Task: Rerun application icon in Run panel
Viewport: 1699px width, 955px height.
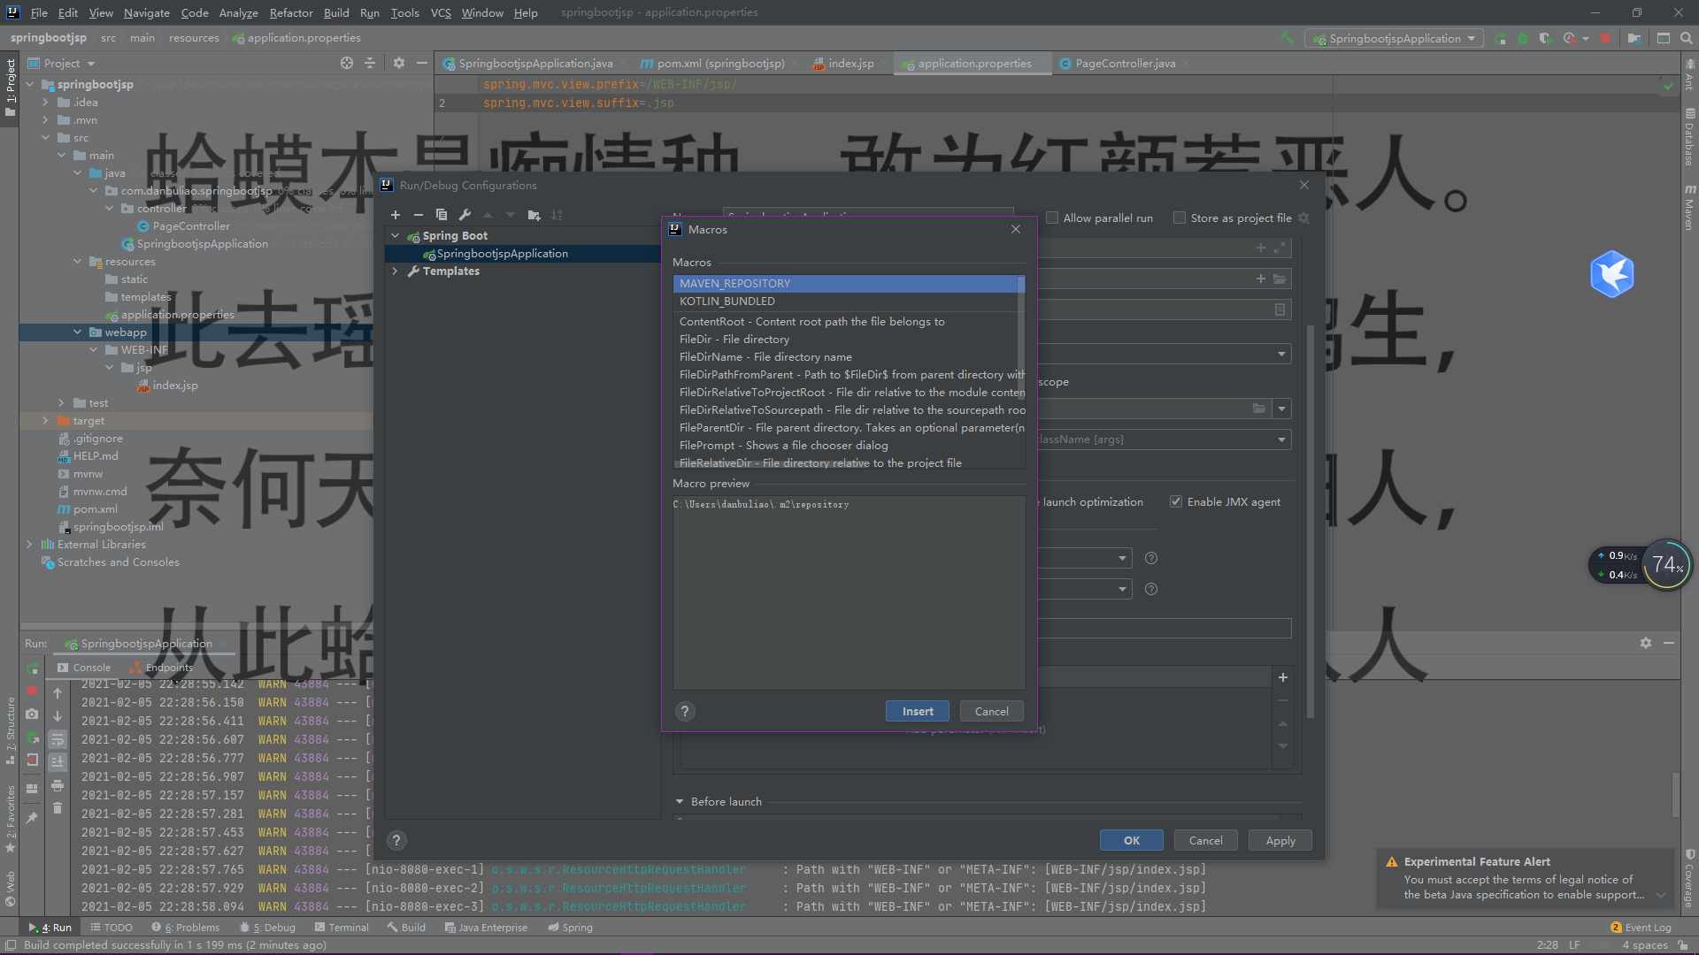Action: coord(33,668)
